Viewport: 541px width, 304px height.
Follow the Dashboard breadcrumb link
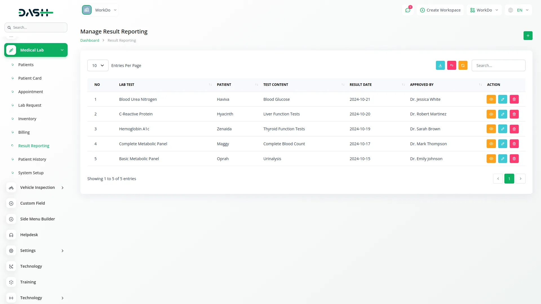pos(90,40)
